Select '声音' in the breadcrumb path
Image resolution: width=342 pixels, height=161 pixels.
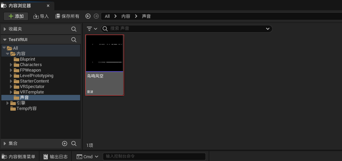click(146, 16)
